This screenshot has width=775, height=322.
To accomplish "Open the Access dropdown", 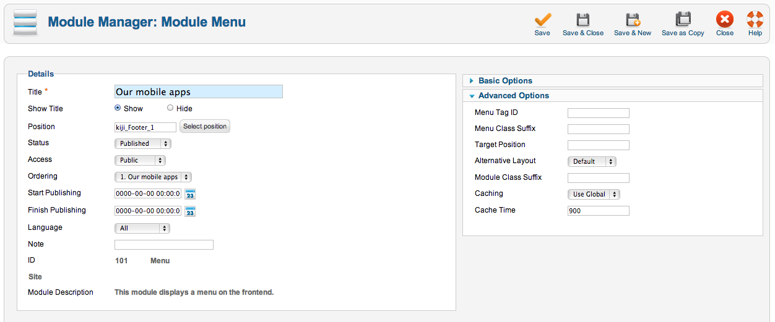I will coord(141,160).
